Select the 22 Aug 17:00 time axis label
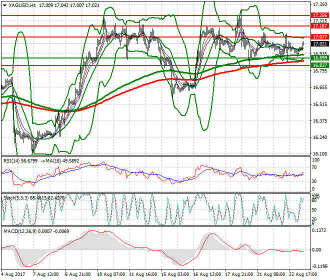The image size is (330, 280). tap(303, 274)
